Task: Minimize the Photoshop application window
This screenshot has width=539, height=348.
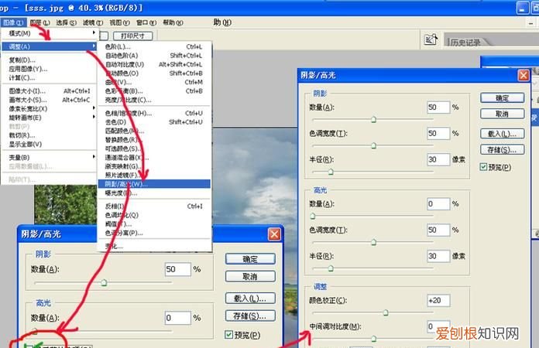Action: [x=523, y=8]
